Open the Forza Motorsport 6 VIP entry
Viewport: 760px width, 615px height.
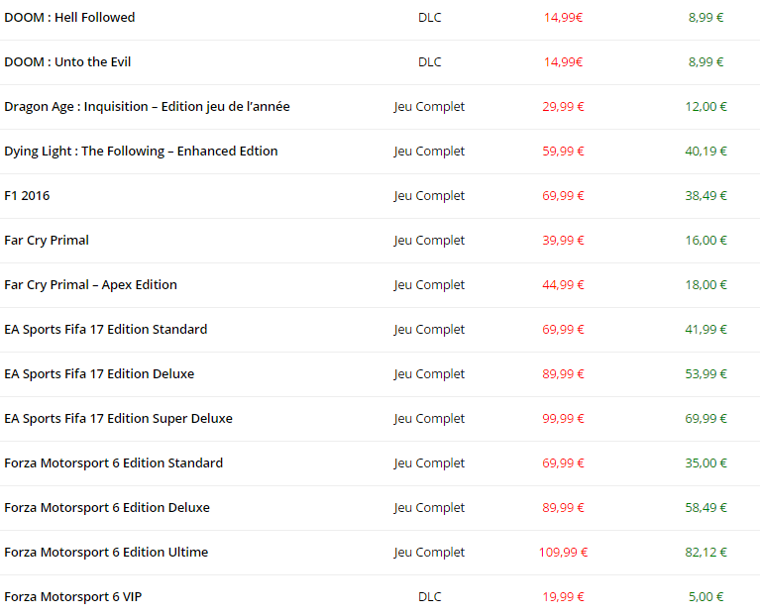pos(72,597)
